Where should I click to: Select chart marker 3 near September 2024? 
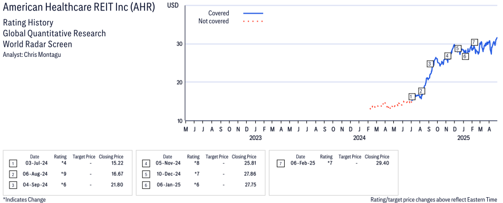pos(430,64)
